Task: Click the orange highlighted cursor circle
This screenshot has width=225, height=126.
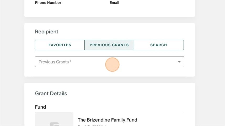Action: [x=112, y=65]
